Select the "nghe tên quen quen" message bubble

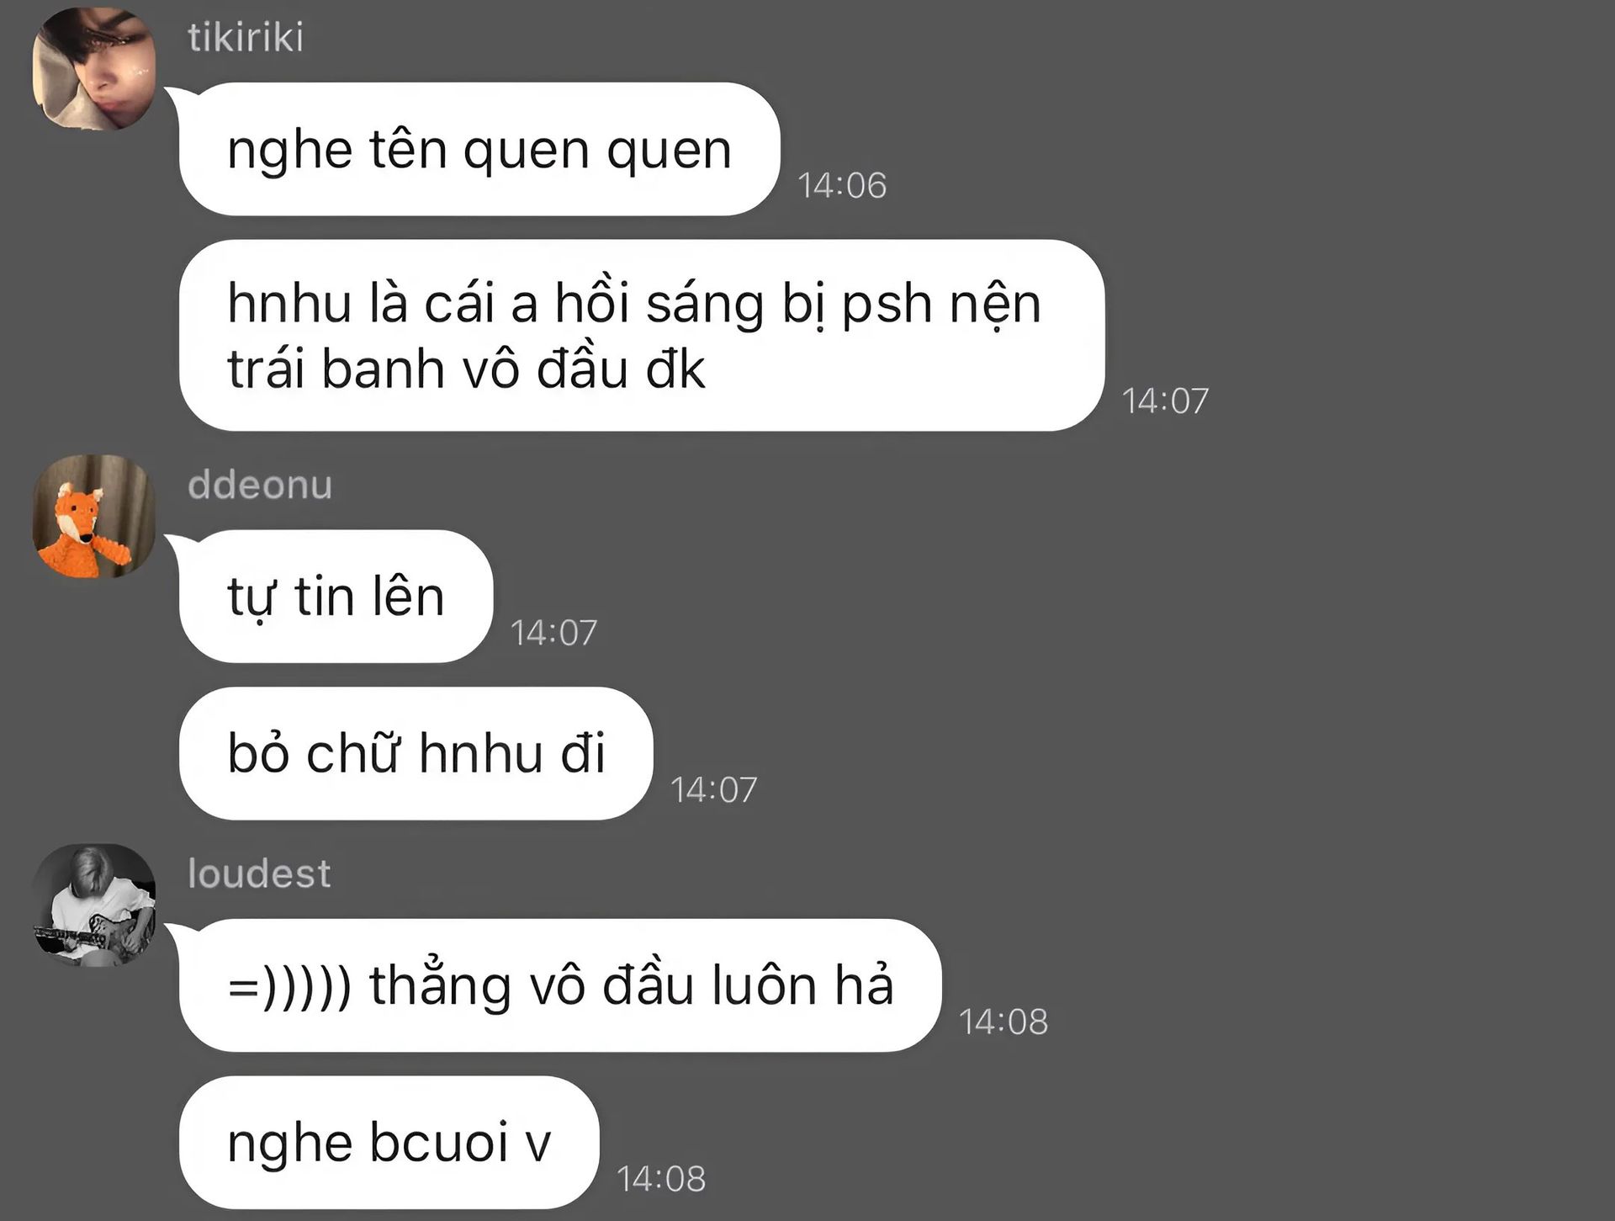pyautogui.click(x=479, y=150)
